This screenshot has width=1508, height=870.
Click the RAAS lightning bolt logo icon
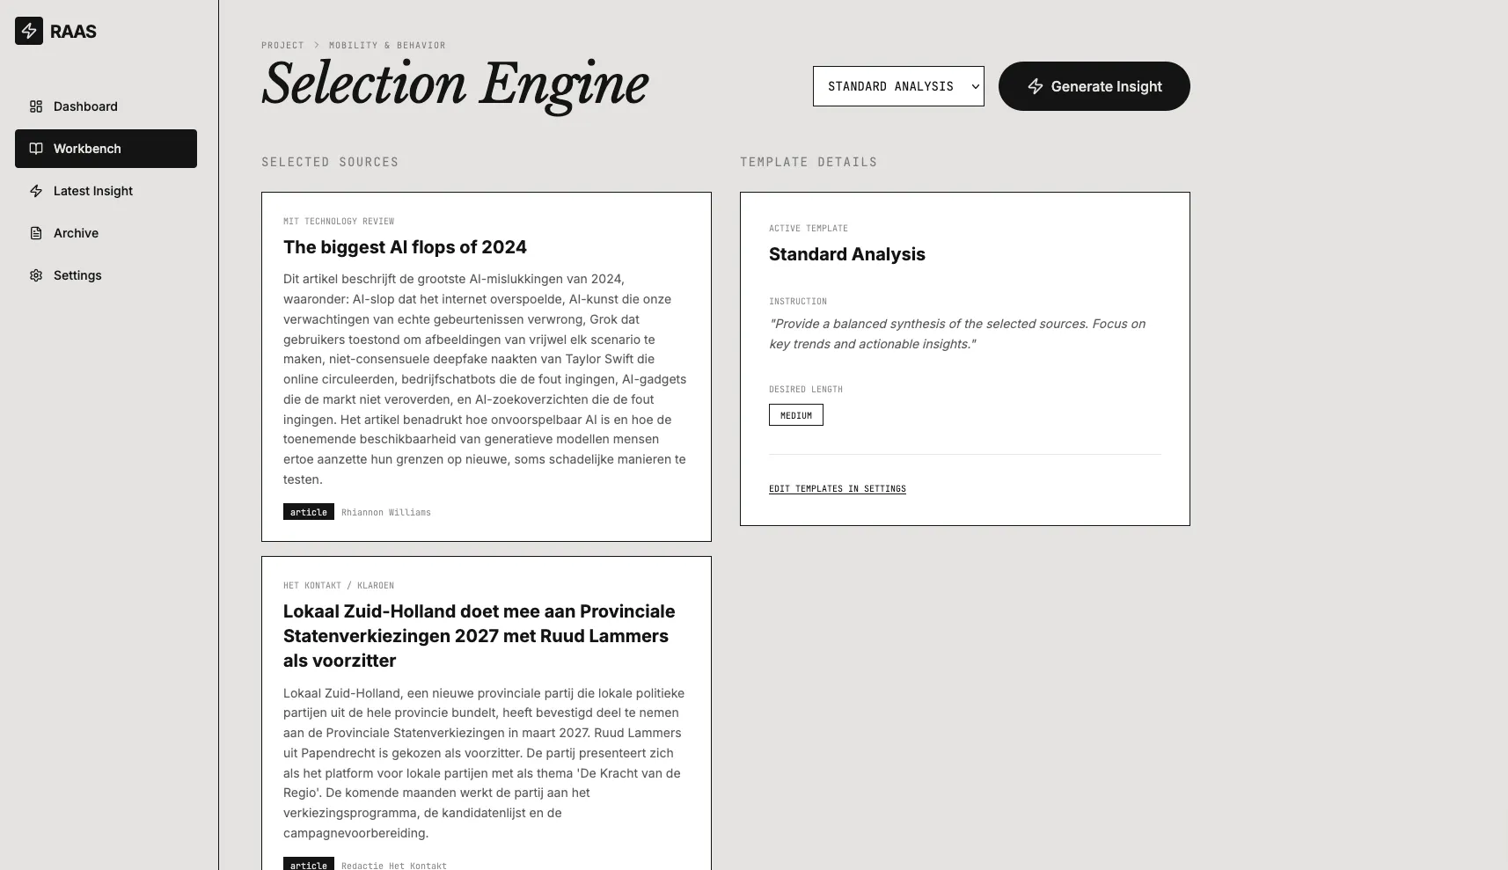pos(29,31)
